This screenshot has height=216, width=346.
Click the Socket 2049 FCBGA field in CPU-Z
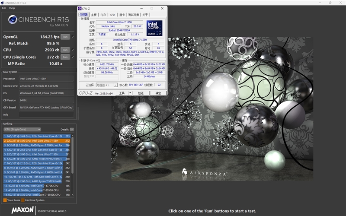click(x=119, y=30)
